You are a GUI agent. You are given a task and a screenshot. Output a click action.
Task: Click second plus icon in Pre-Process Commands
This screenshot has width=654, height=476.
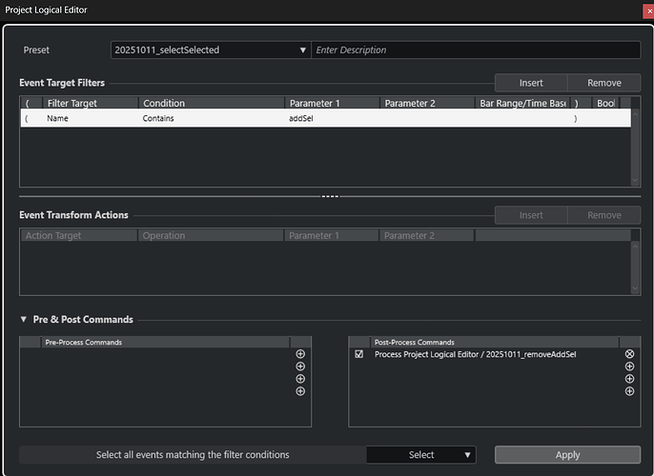(x=300, y=367)
